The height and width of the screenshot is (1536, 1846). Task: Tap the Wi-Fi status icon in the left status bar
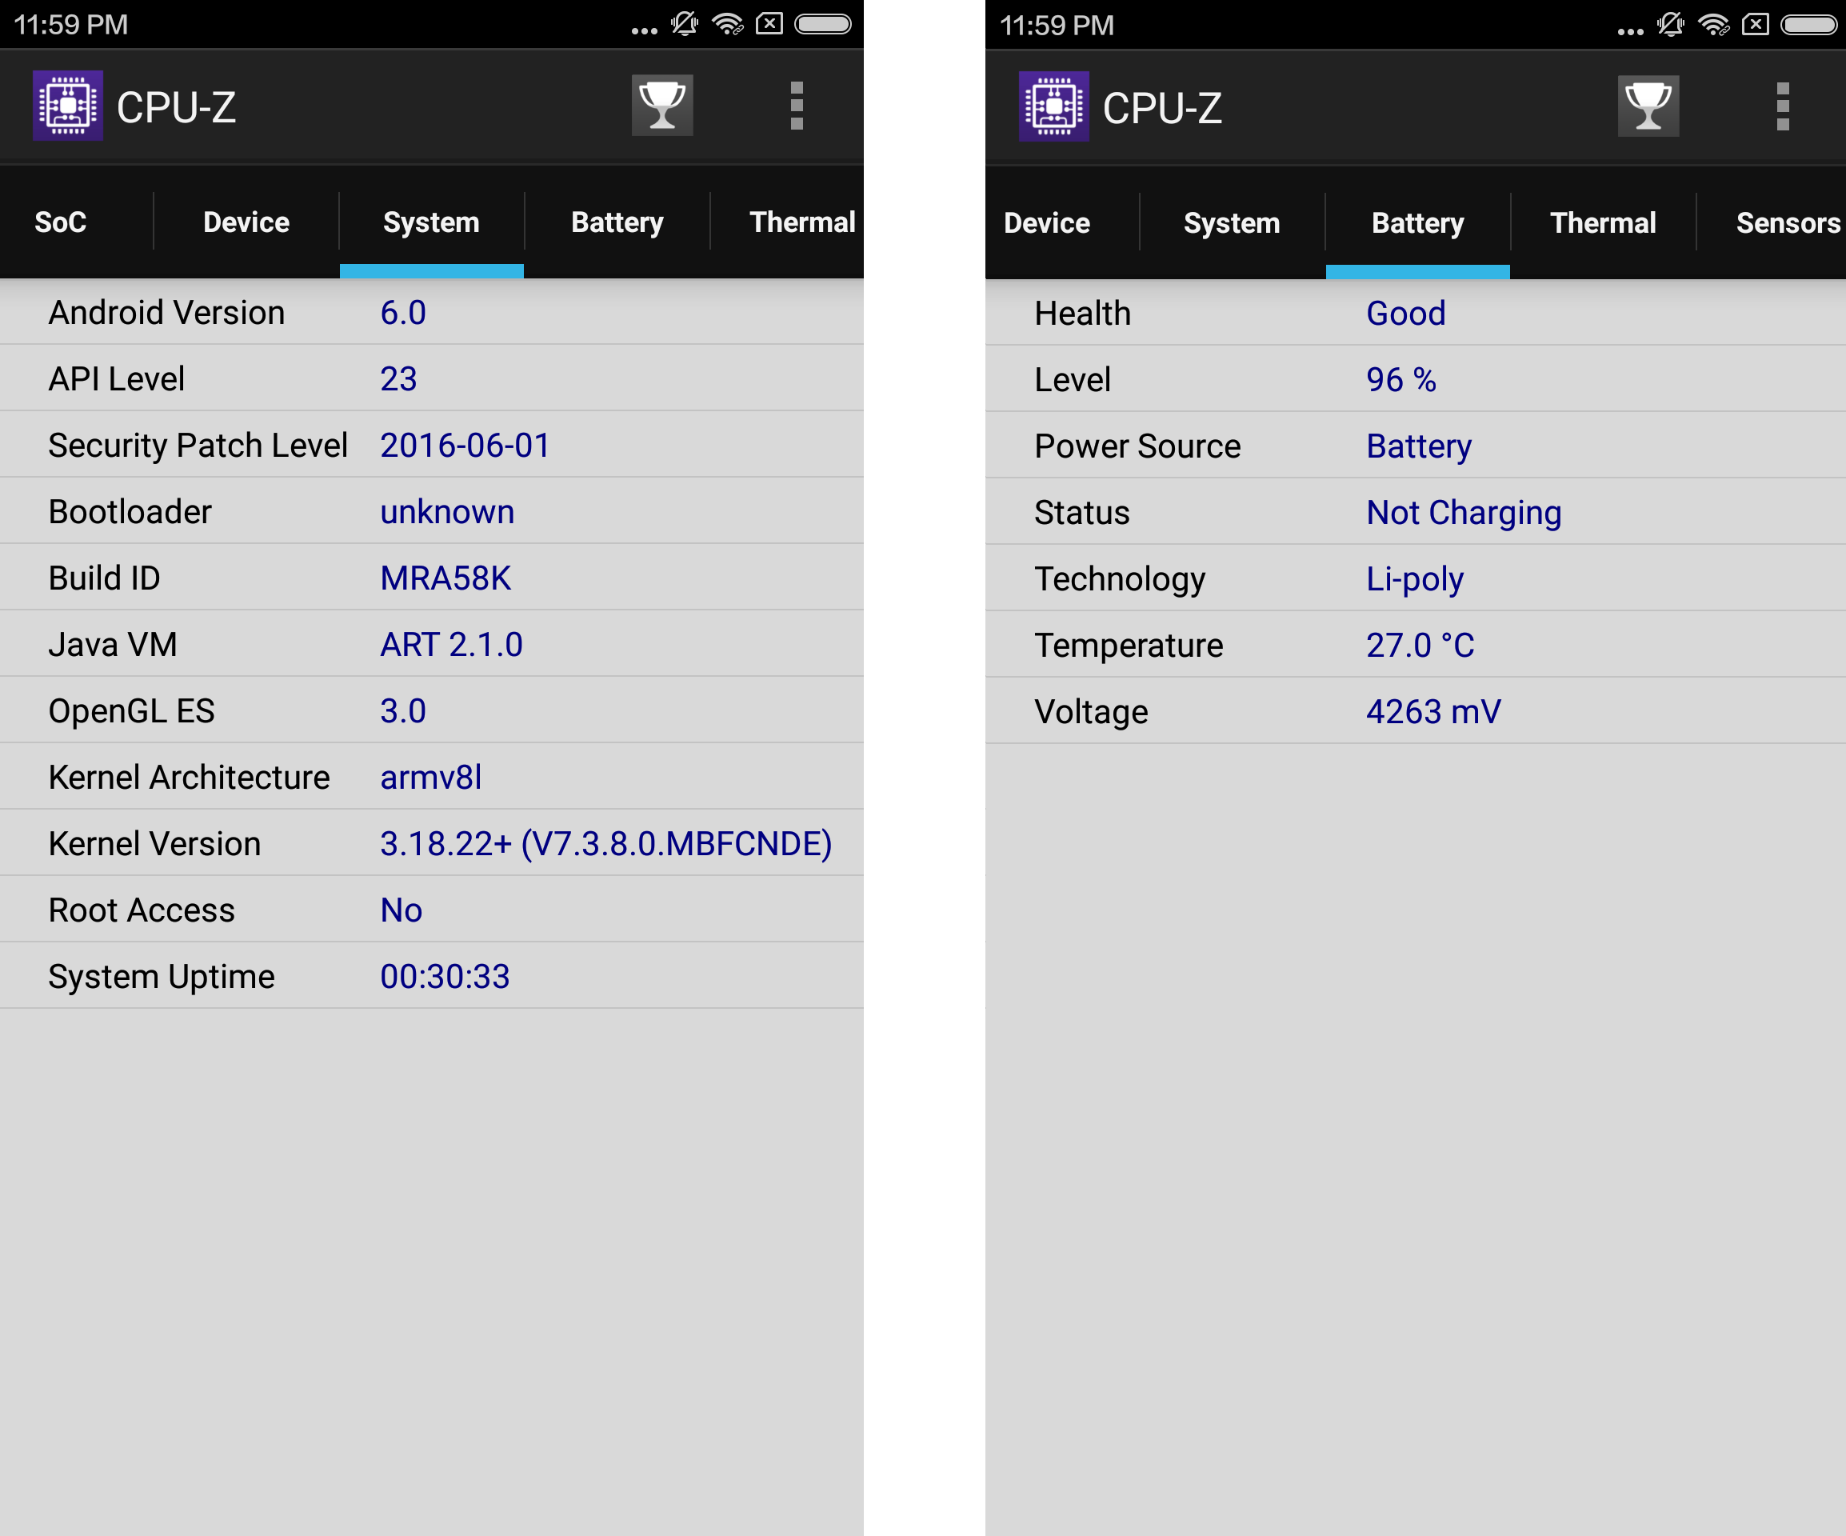[x=728, y=24]
